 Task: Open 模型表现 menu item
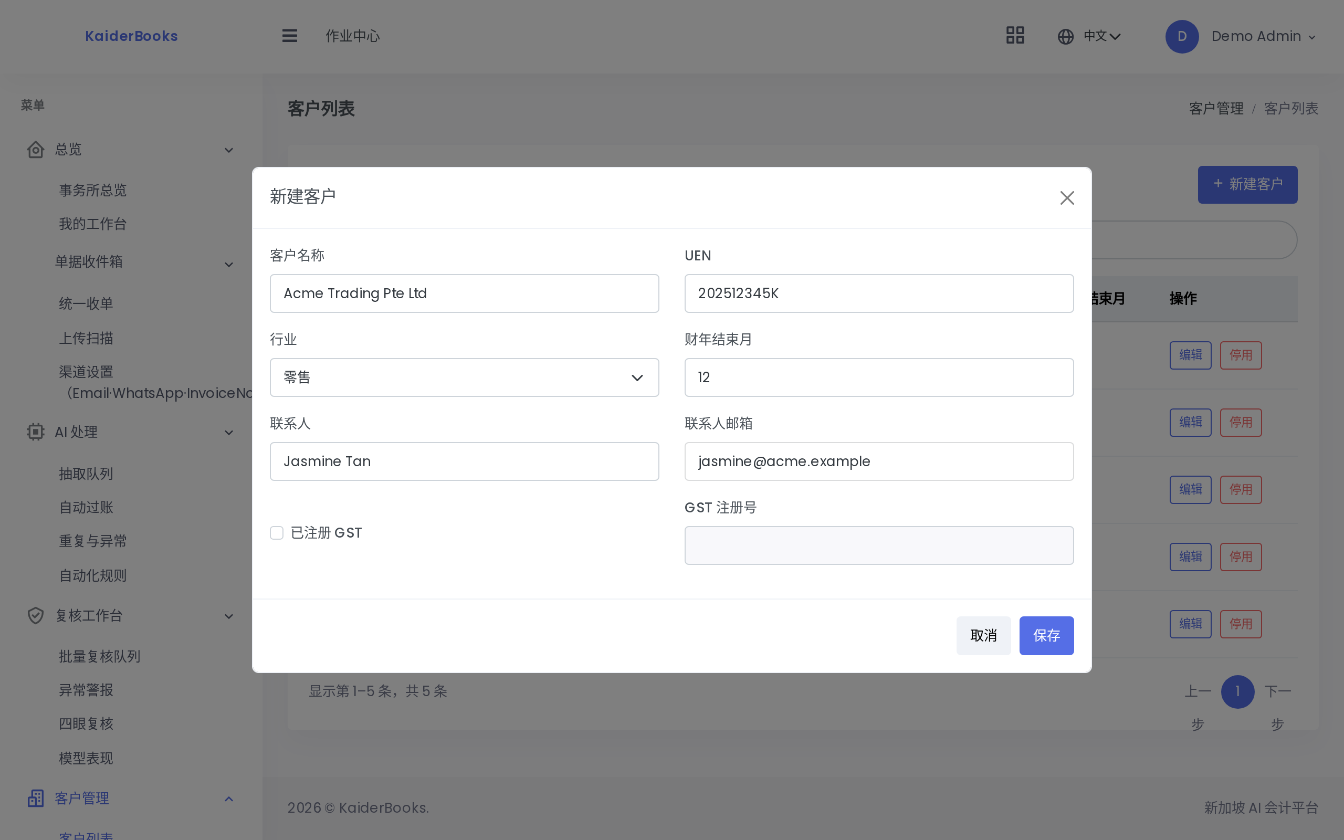tap(86, 758)
